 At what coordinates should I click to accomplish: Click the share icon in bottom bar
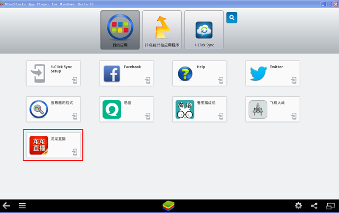tap(314, 206)
